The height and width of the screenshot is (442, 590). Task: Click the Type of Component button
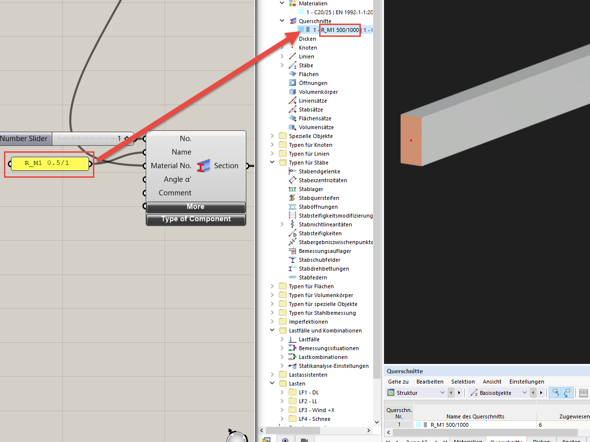pos(196,220)
